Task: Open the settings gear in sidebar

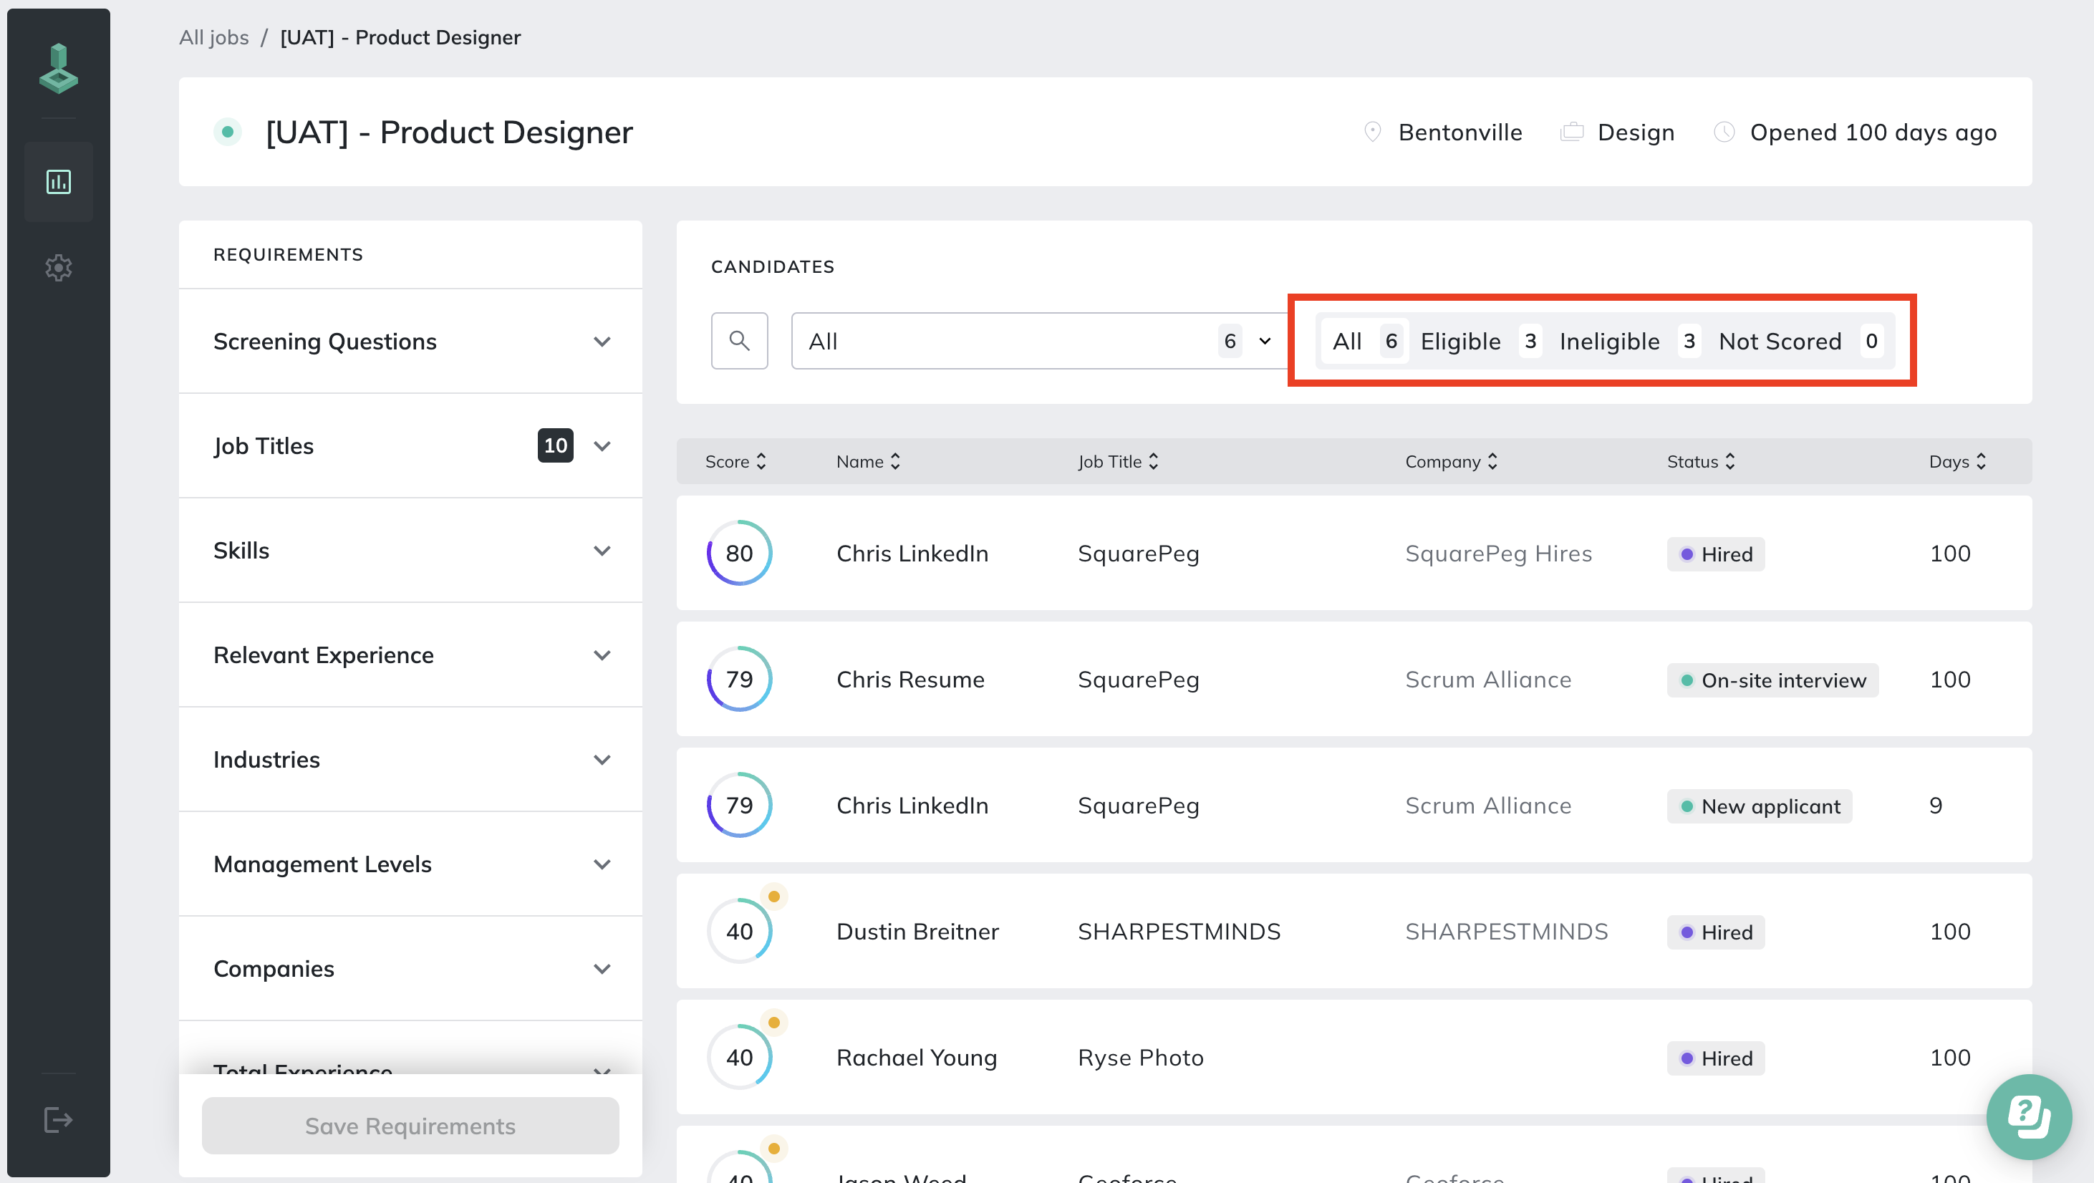Action: 59,268
